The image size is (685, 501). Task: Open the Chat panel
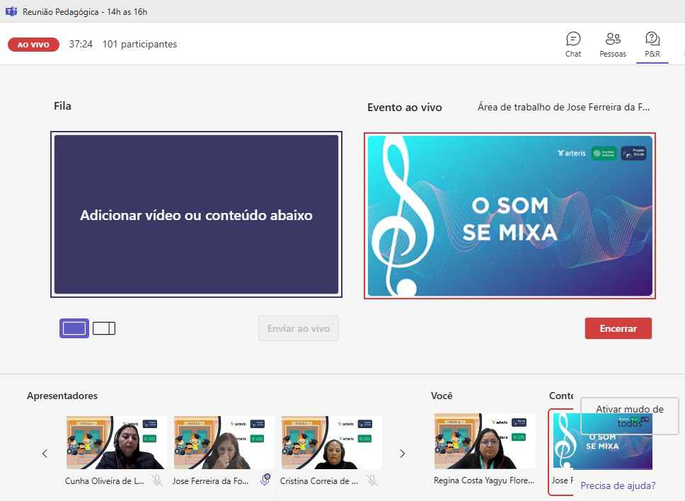[x=573, y=44]
